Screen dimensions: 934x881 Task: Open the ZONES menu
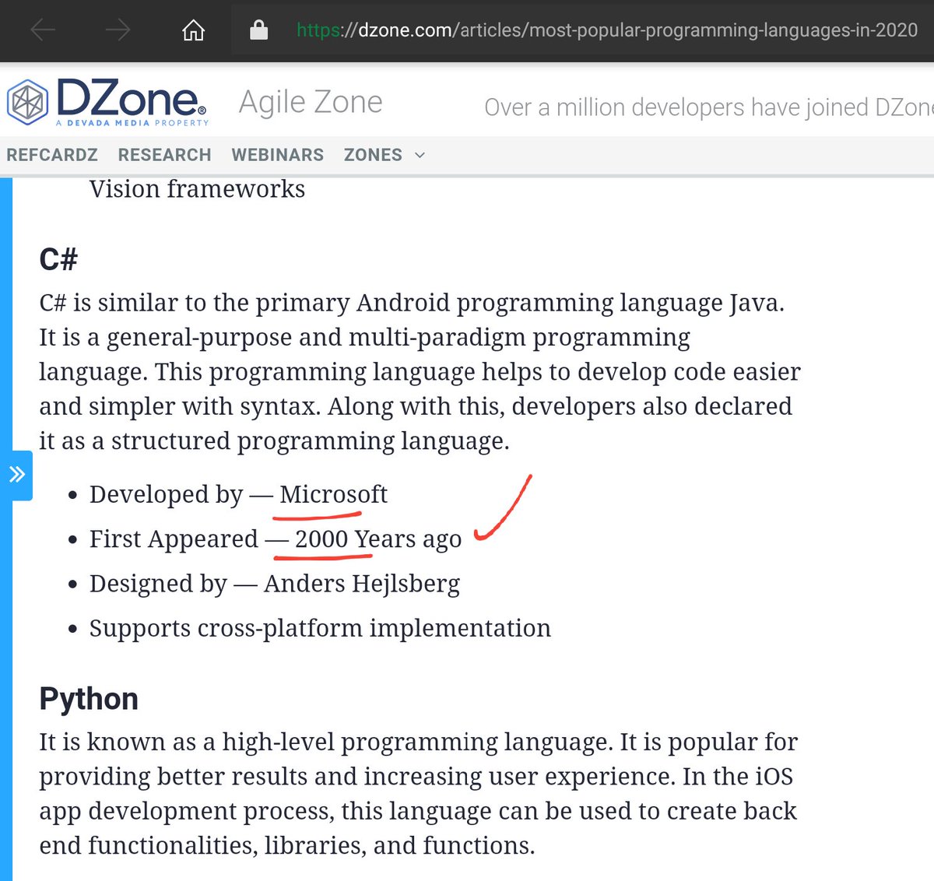click(373, 155)
